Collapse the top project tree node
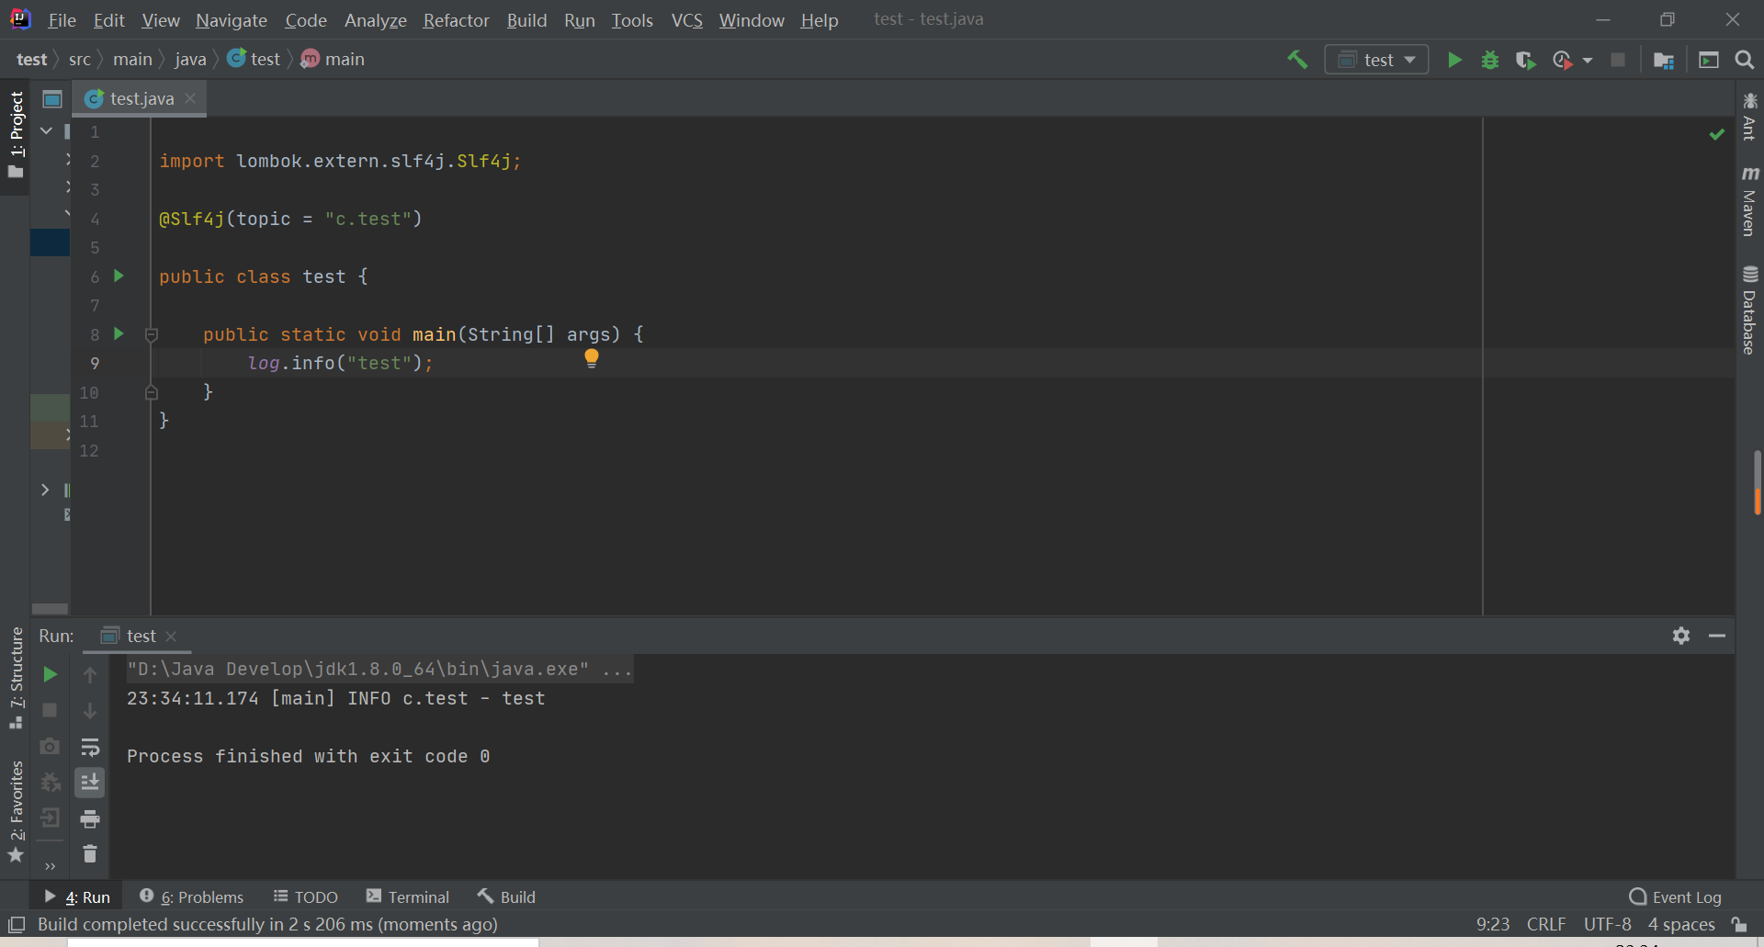Screen dimensions: 1764x947 pos(46,131)
